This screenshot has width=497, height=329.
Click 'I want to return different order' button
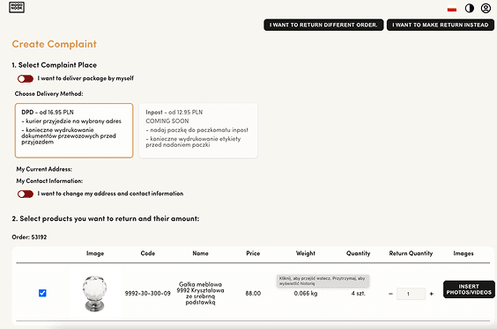(x=323, y=25)
